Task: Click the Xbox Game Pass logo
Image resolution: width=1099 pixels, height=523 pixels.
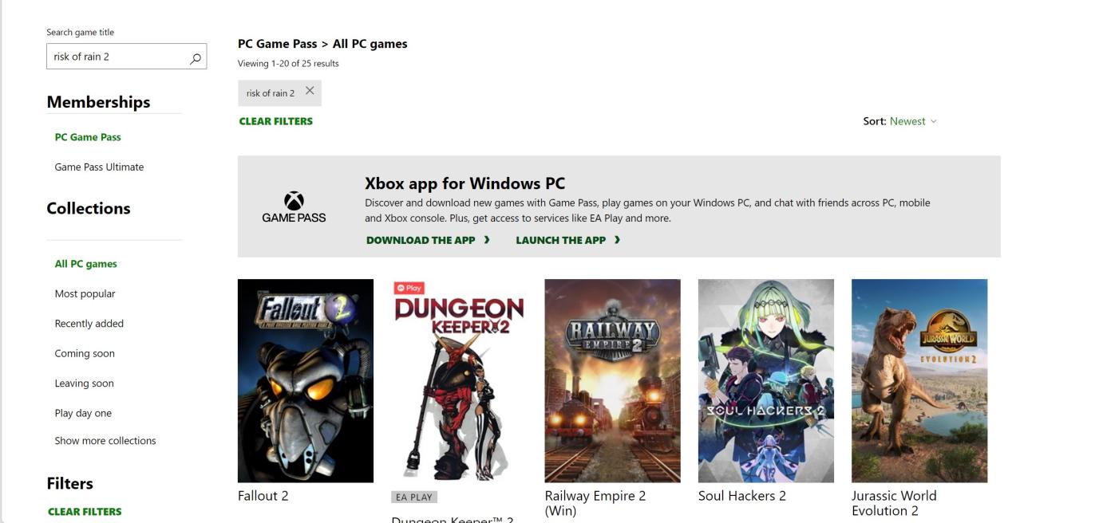Action: tap(294, 207)
